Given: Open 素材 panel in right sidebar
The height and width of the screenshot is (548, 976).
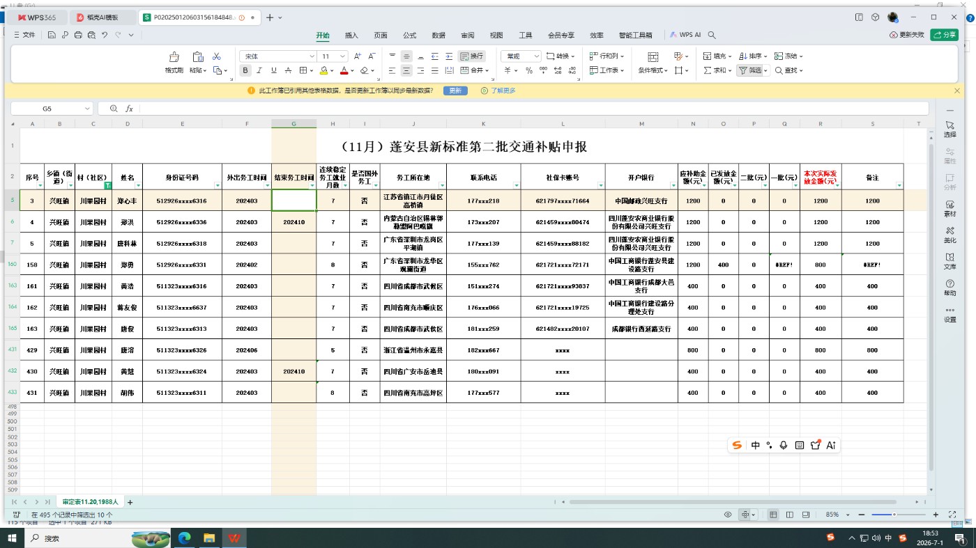Looking at the screenshot, I should (x=950, y=208).
